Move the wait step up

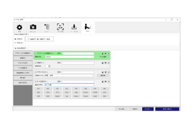point(102,63)
